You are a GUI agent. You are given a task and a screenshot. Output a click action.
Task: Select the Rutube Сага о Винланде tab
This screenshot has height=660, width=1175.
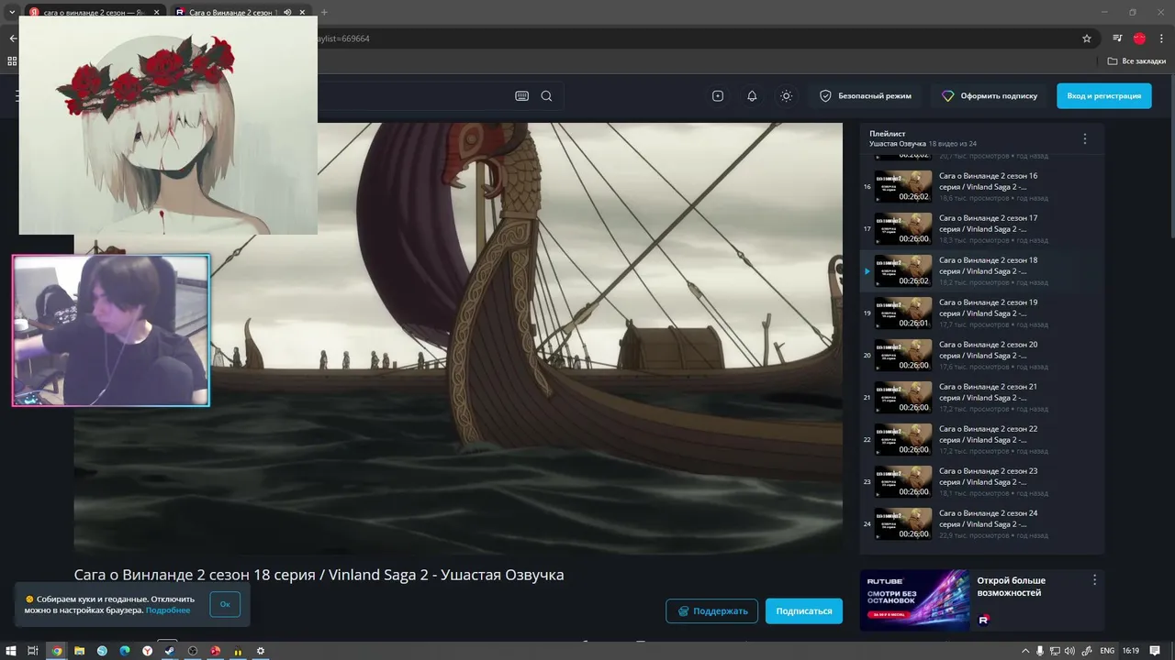241,12
